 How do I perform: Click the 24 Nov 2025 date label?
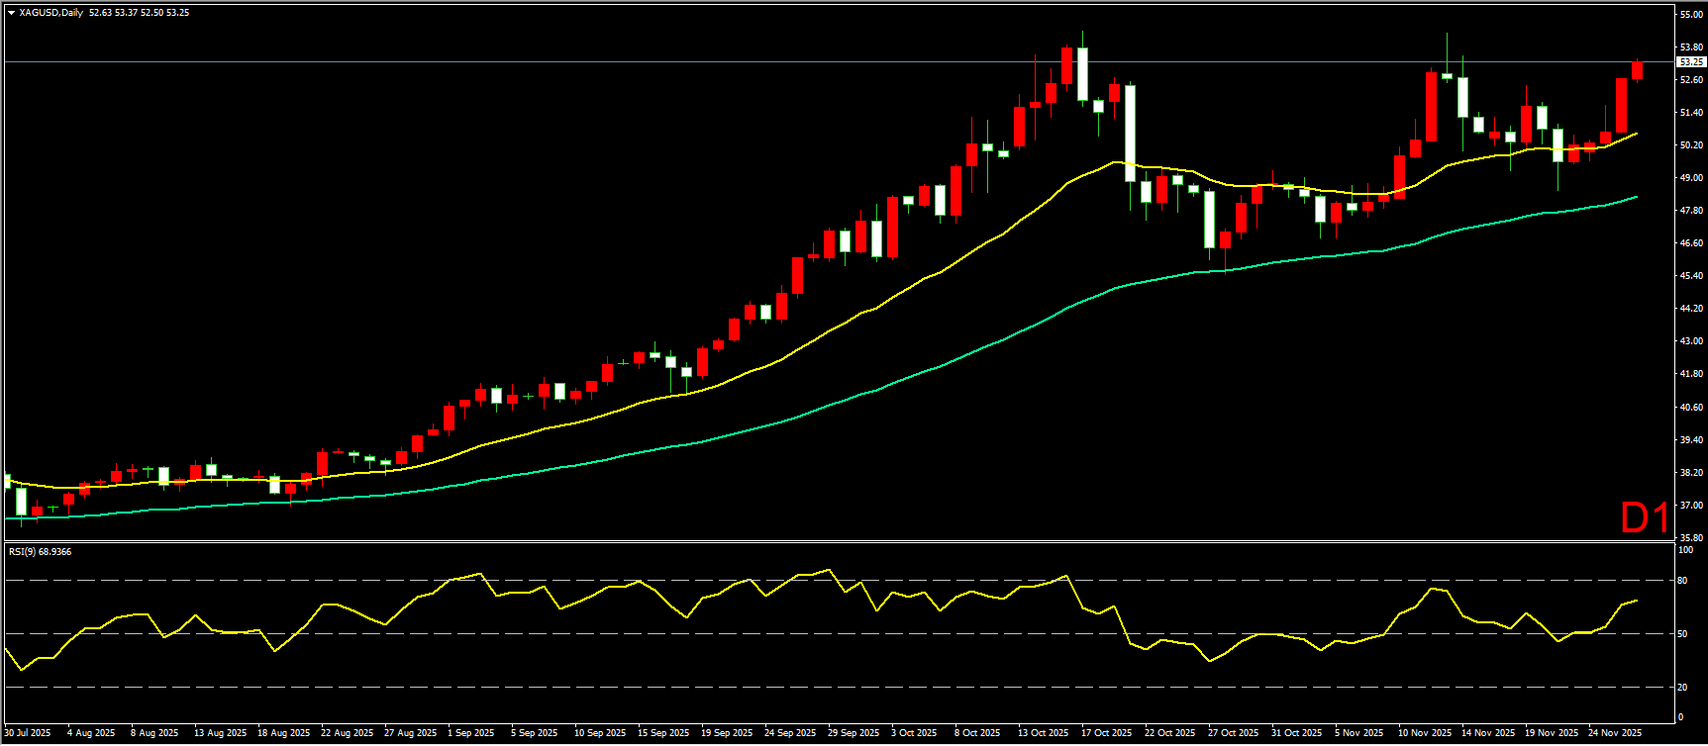point(1614,733)
